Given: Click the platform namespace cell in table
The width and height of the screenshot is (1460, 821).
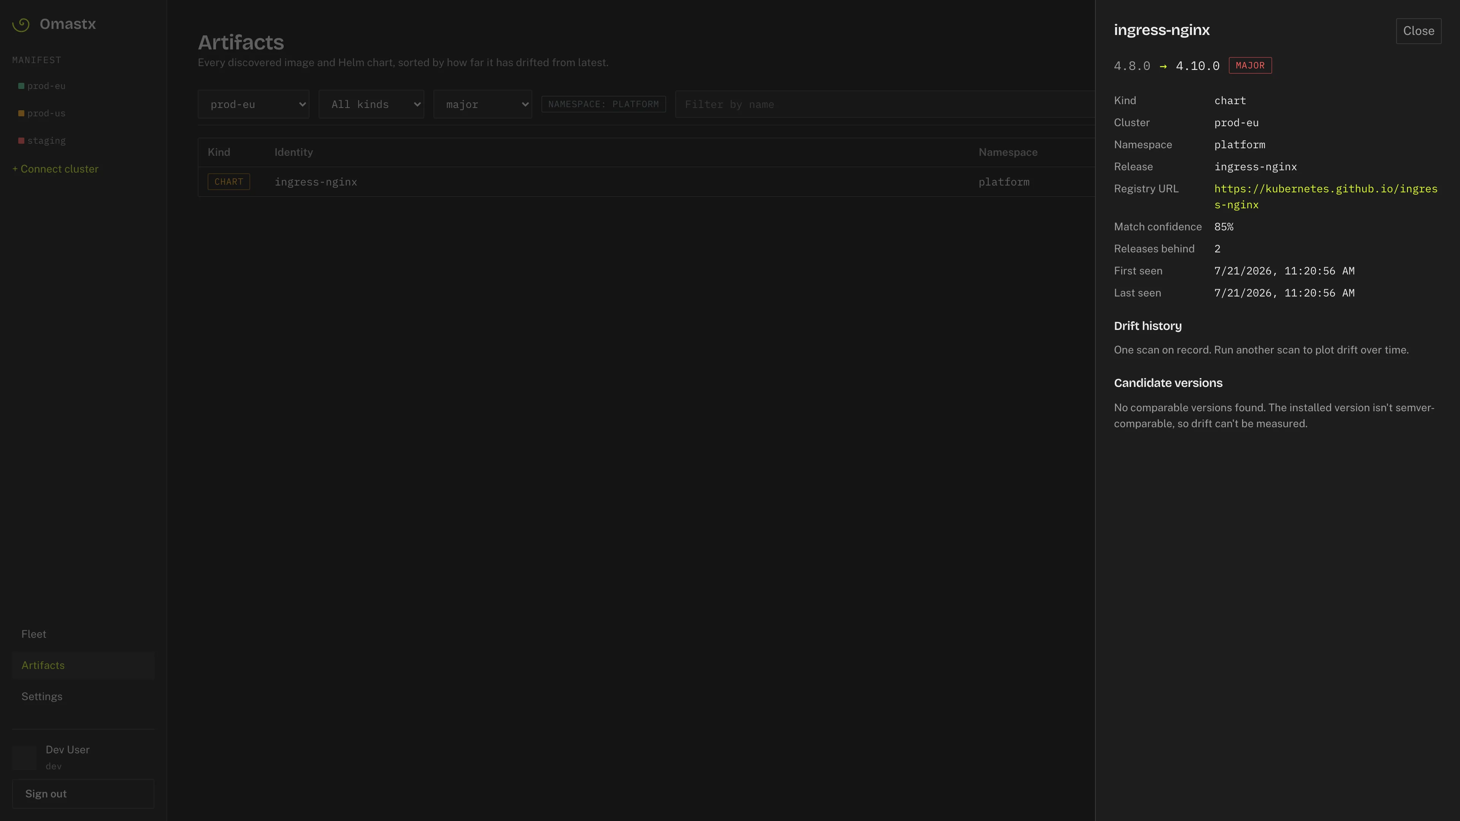Looking at the screenshot, I should pos(1004,182).
